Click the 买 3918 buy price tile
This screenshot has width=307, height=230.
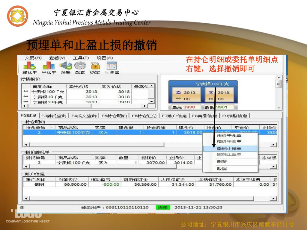click(x=219, y=95)
